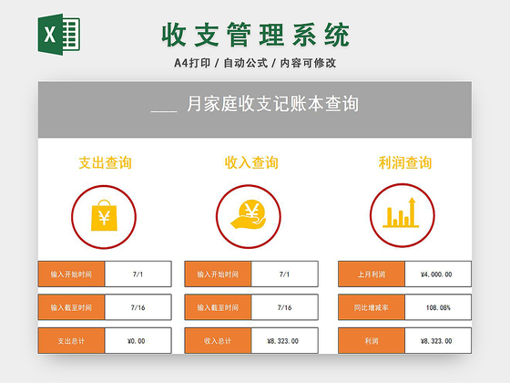Select the 利润查询 heading
The image size is (510, 383).
click(x=405, y=162)
